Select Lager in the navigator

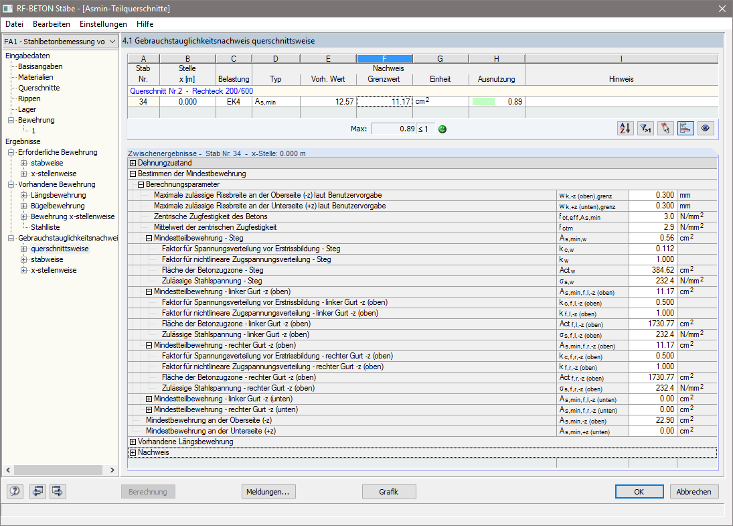(27, 109)
